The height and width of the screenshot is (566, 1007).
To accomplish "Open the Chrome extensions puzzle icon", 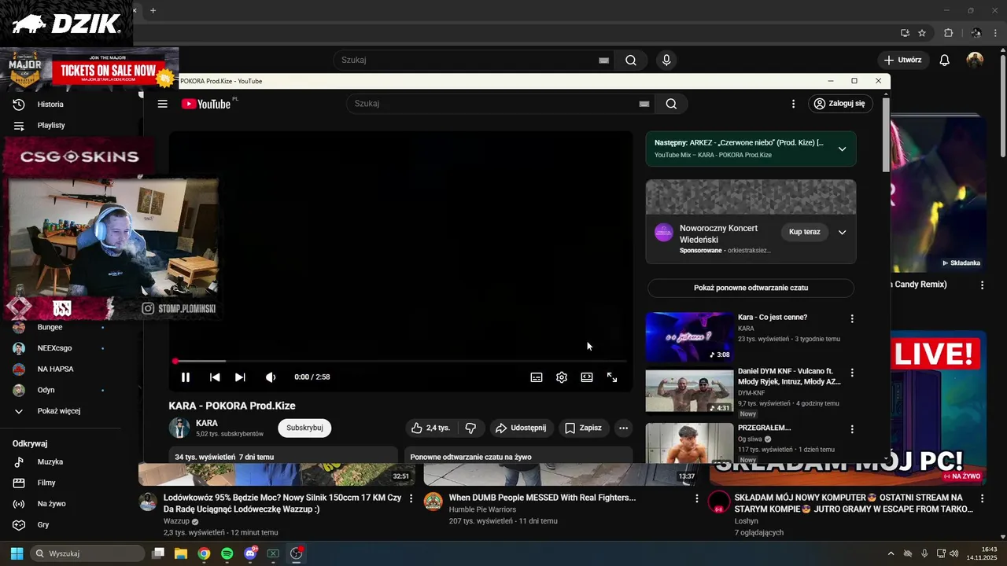I will coord(948,33).
